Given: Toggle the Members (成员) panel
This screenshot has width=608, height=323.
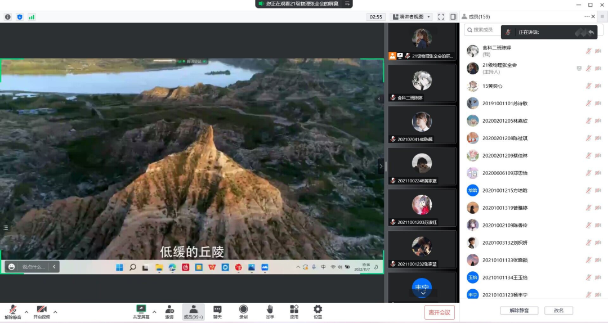Looking at the screenshot, I should coord(193,311).
